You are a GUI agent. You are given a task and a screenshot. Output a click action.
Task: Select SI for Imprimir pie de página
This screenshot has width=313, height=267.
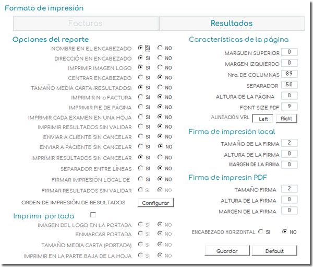coord(140,107)
